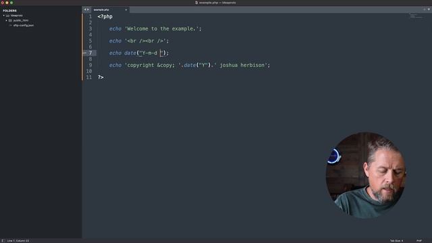Expand the public_html folder
The width and height of the screenshot is (432, 243).
(x=6, y=20)
